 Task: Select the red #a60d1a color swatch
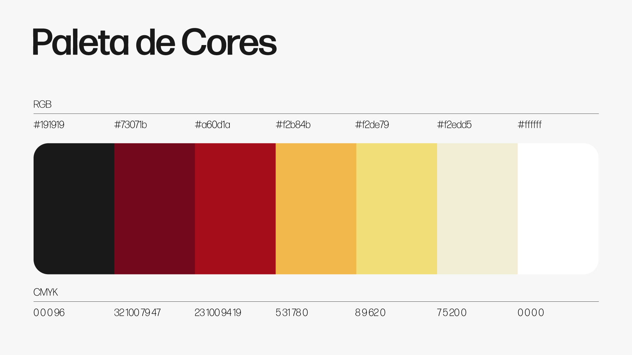tap(235, 208)
